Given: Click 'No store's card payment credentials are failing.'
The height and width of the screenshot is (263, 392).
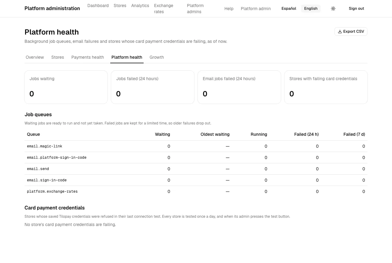Looking at the screenshot, I should pos(70,224).
